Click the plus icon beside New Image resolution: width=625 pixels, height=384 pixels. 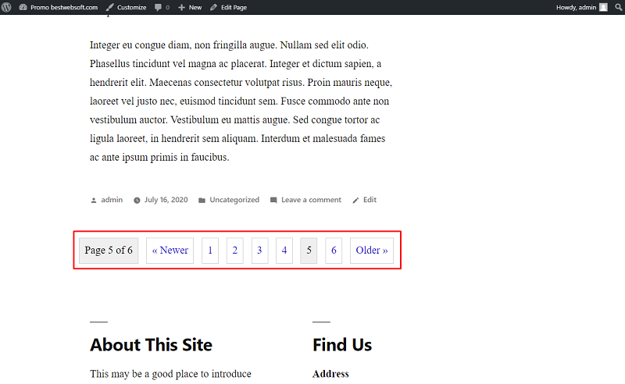click(x=181, y=7)
